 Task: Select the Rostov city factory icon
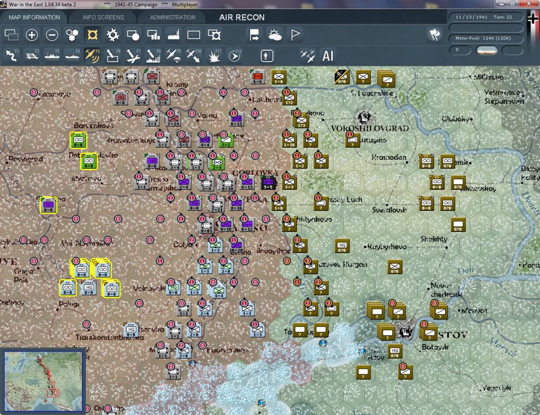406,332
